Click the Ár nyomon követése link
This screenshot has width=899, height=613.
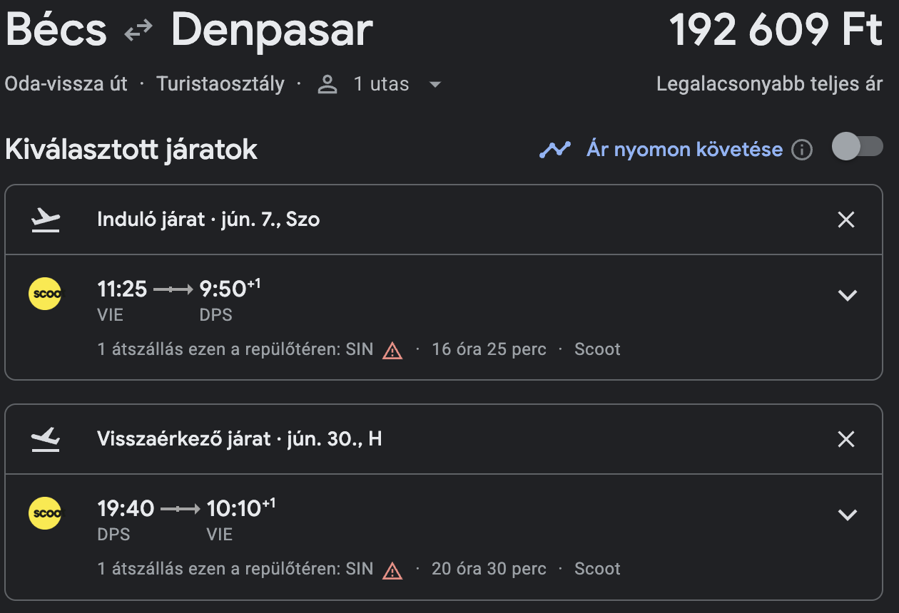click(684, 150)
